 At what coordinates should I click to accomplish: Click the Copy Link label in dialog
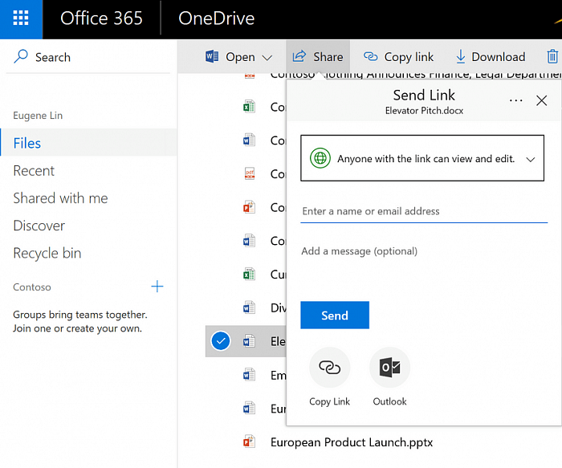tap(329, 401)
